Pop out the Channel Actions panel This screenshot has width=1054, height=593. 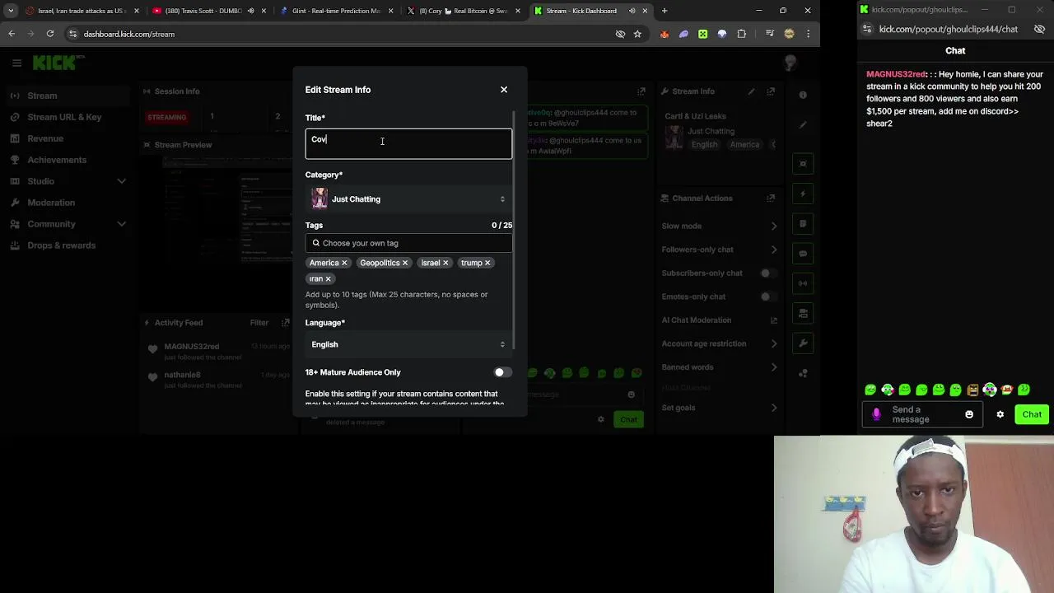coord(771,198)
